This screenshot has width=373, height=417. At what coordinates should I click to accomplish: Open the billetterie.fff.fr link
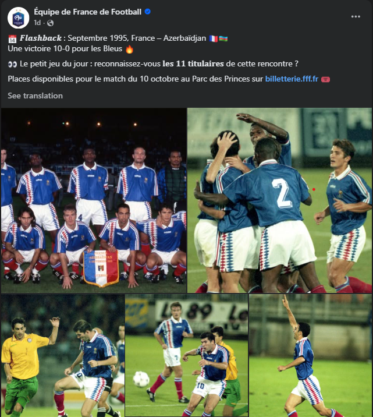click(x=292, y=79)
